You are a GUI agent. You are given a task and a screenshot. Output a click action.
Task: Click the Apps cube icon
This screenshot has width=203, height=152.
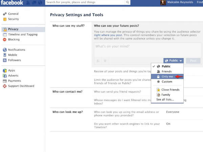5,71
